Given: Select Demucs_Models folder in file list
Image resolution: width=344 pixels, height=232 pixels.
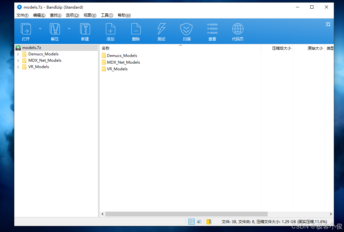Looking at the screenshot, I should [122, 55].
